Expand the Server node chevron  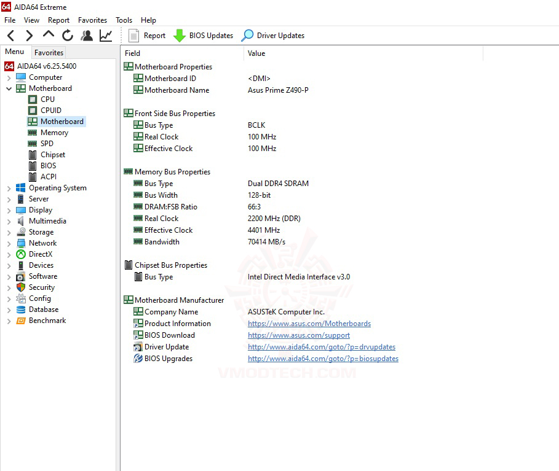click(9, 199)
